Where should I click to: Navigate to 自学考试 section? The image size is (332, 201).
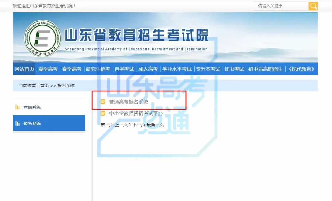click(124, 69)
